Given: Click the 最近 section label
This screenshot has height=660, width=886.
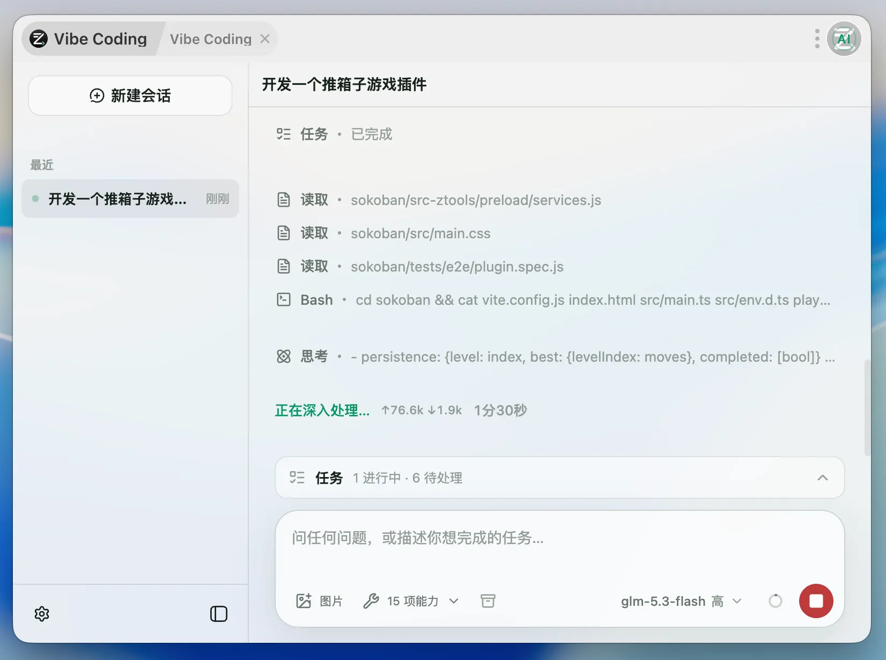Looking at the screenshot, I should tap(42, 165).
